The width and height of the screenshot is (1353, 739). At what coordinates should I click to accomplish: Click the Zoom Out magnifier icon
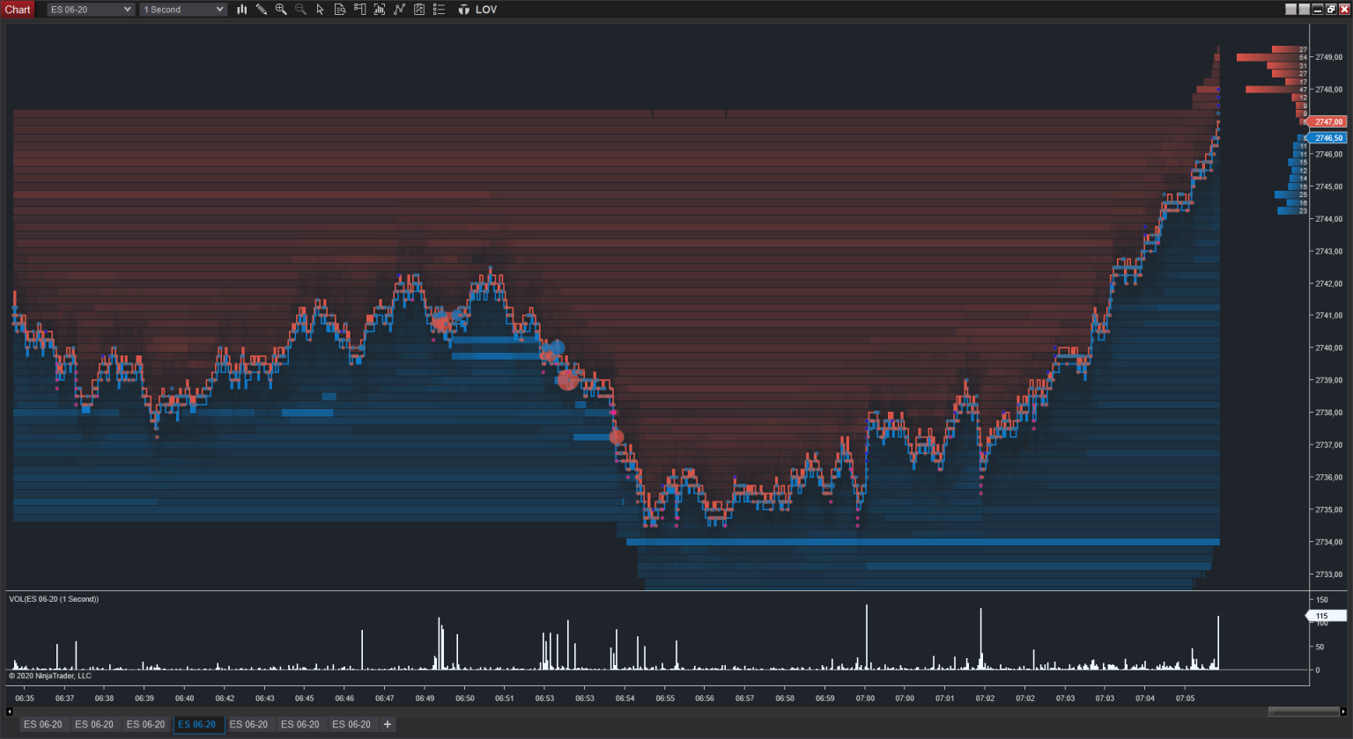[301, 9]
